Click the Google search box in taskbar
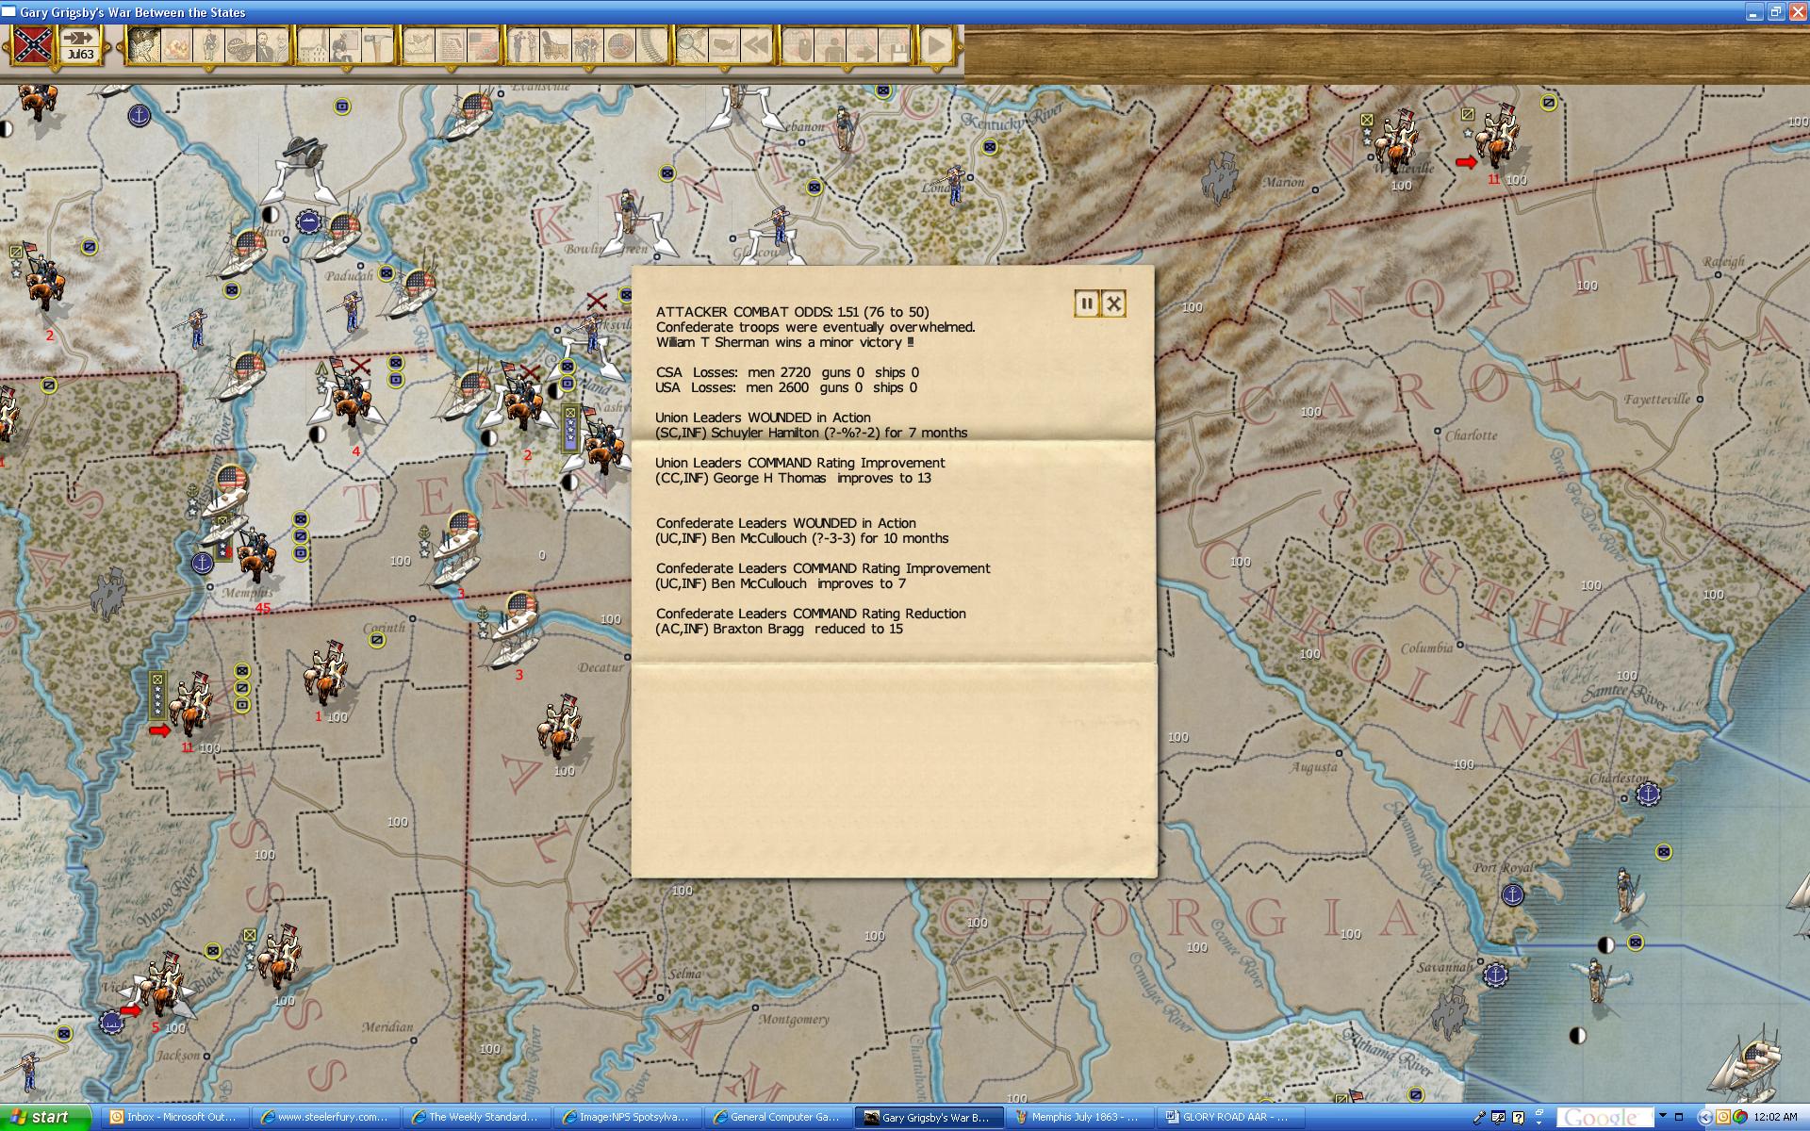Image resolution: width=1810 pixels, height=1131 pixels. click(1604, 1118)
